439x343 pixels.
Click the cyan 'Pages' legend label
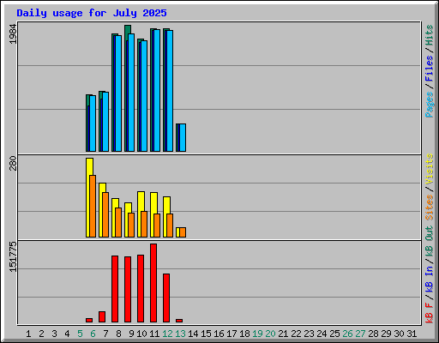point(429,105)
